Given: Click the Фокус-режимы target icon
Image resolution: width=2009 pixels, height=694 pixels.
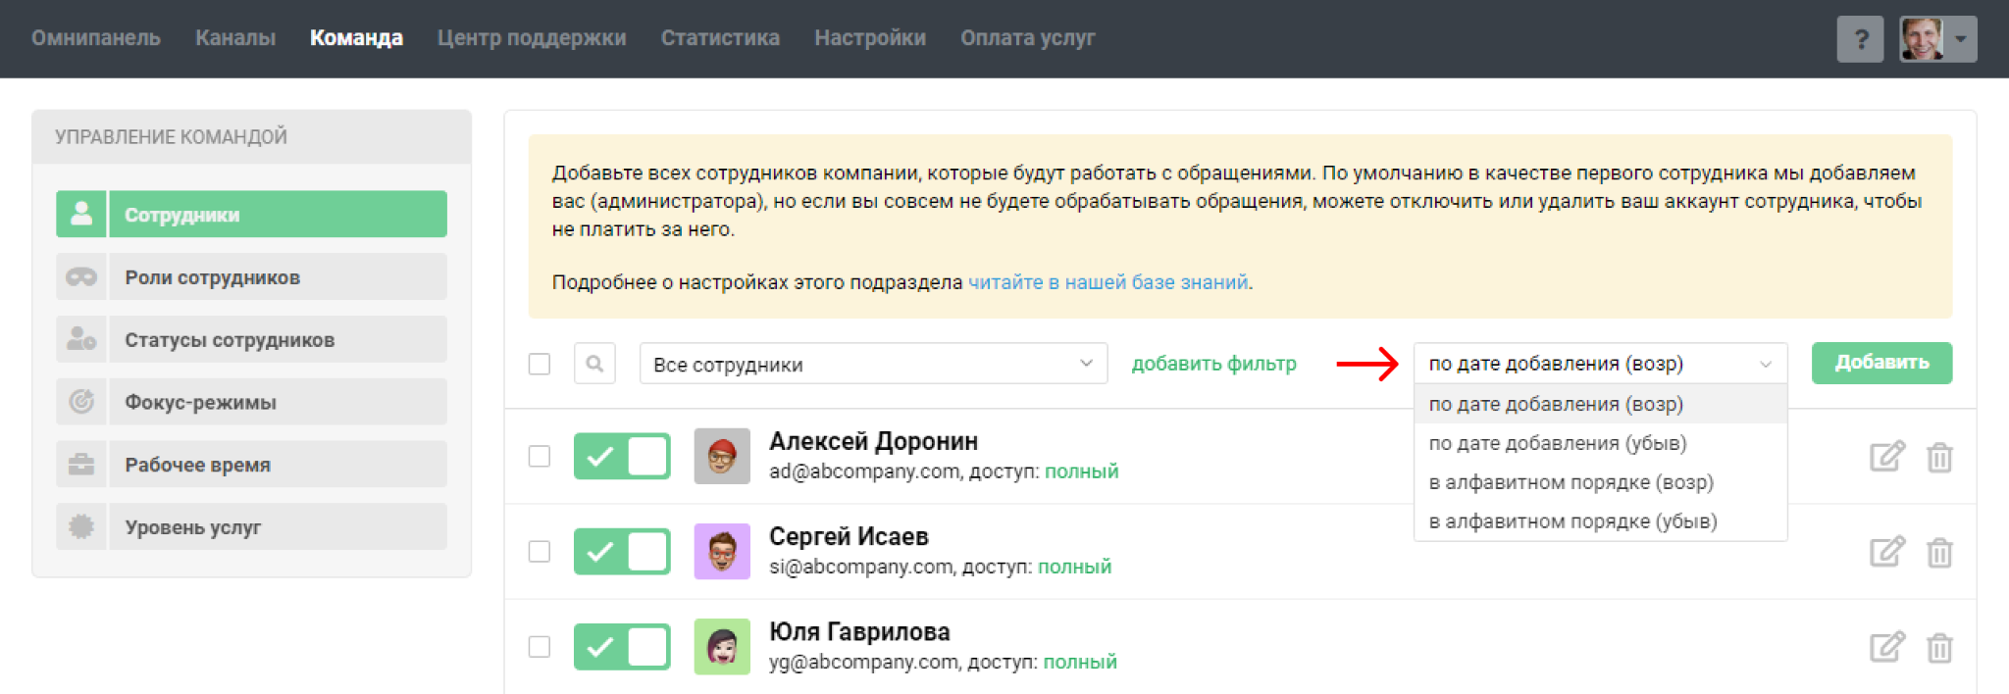Looking at the screenshot, I should tap(81, 402).
